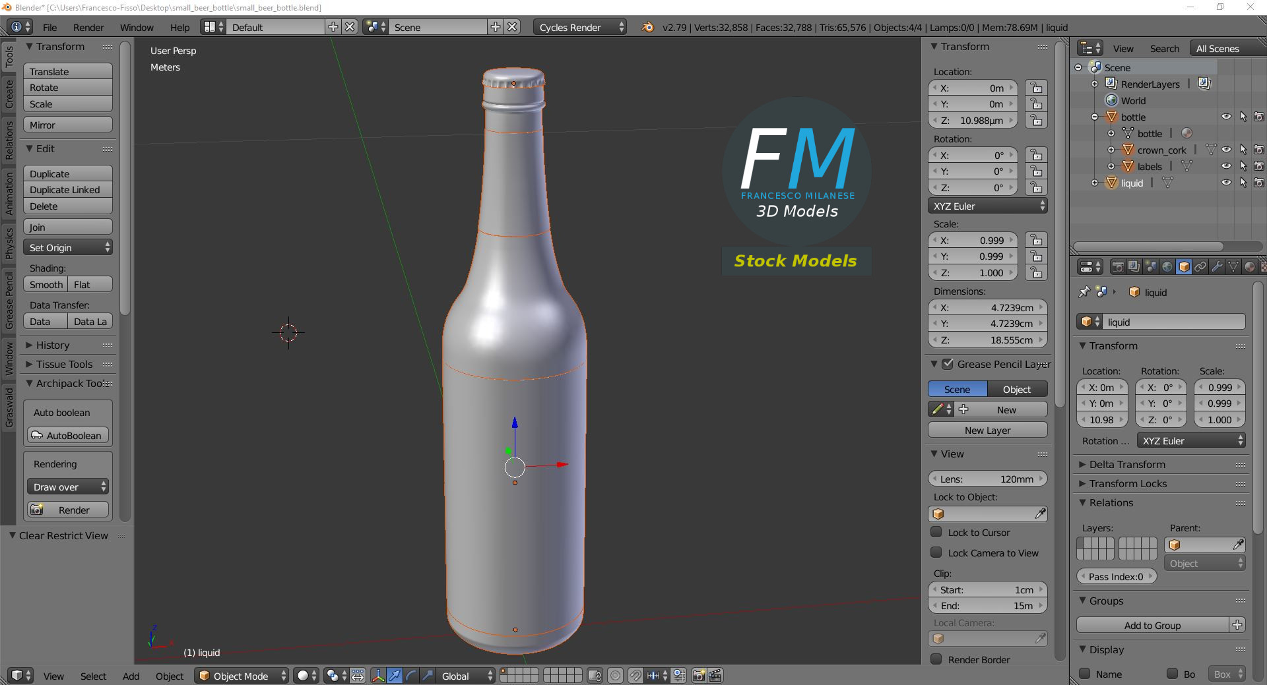This screenshot has width=1267, height=685.
Task: Click the manipulate center points icon
Action: pyautogui.click(x=358, y=675)
